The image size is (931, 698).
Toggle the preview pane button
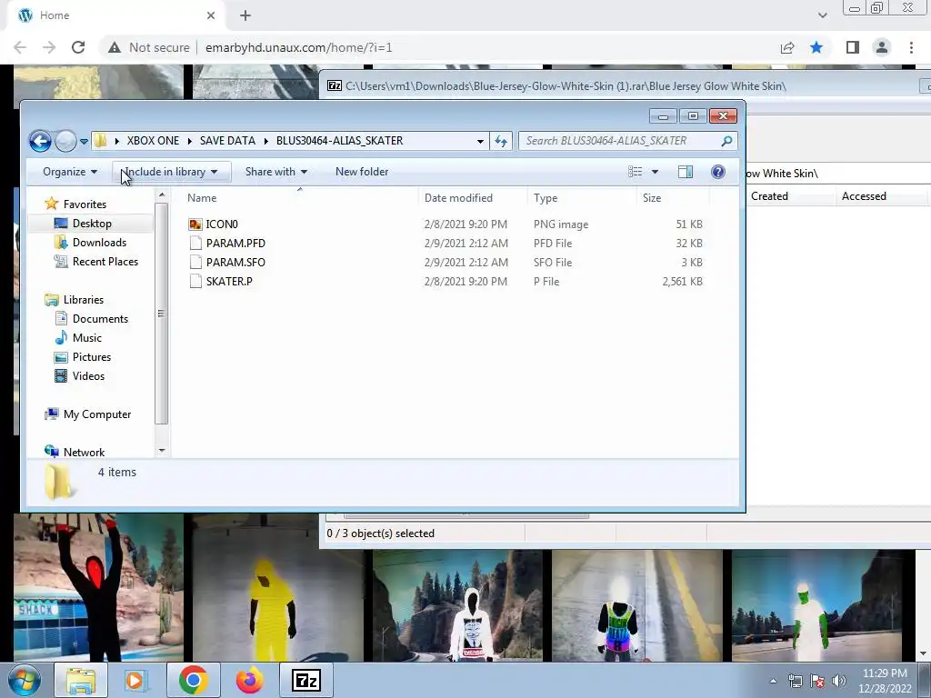point(686,172)
